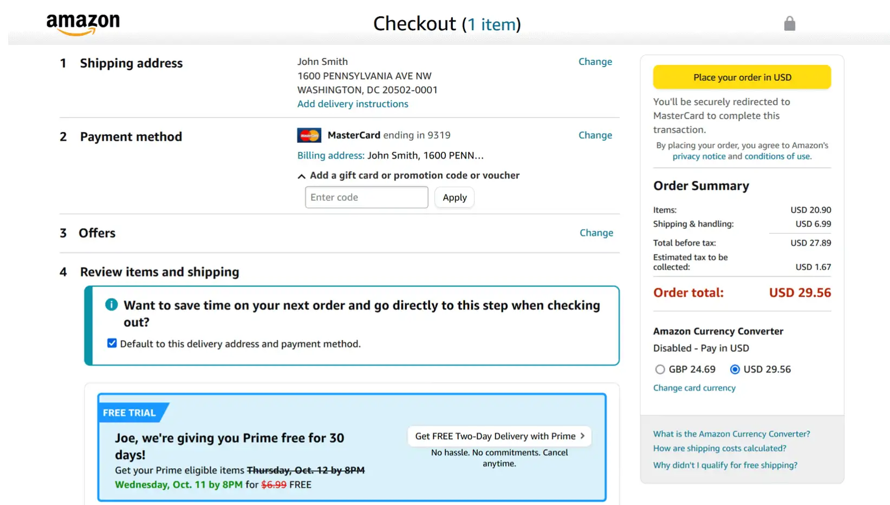This screenshot has width=890, height=505.
Task: Open the privacy notice link
Action: pyautogui.click(x=699, y=156)
